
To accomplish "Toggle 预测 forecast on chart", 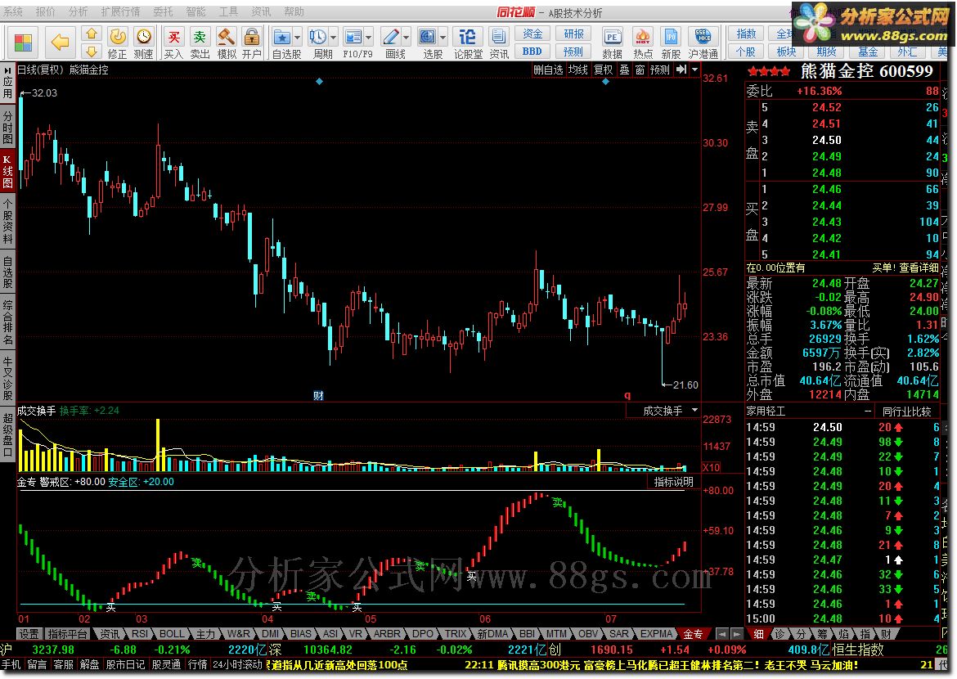I will tap(660, 70).
